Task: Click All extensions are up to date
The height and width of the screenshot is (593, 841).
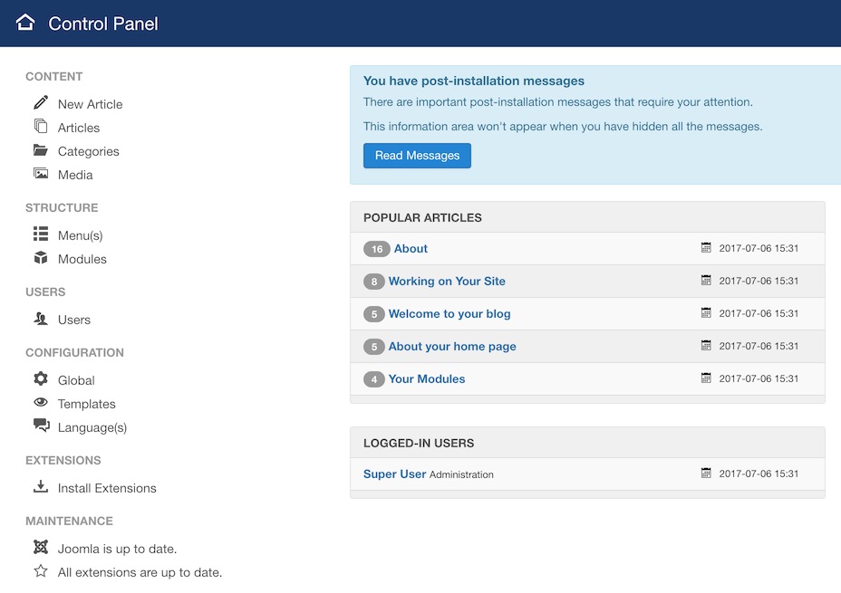Action: point(140,572)
